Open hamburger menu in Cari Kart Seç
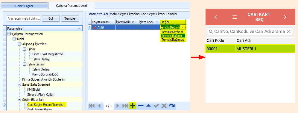This screenshot has width=298, height=113. point(235,17)
